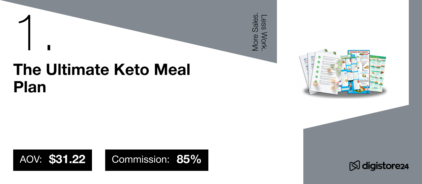Click the digistore24 wordmark text
The height and width of the screenshot is (184, 422).
(385, 166)
